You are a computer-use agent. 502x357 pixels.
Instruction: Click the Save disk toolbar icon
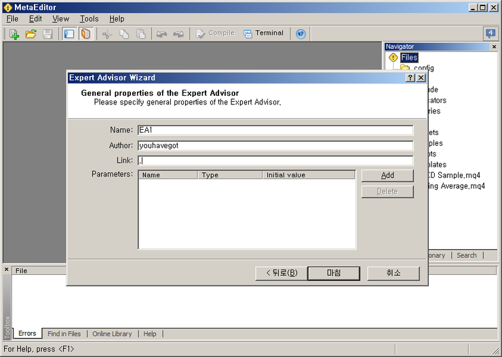click(x=47, y=34)
